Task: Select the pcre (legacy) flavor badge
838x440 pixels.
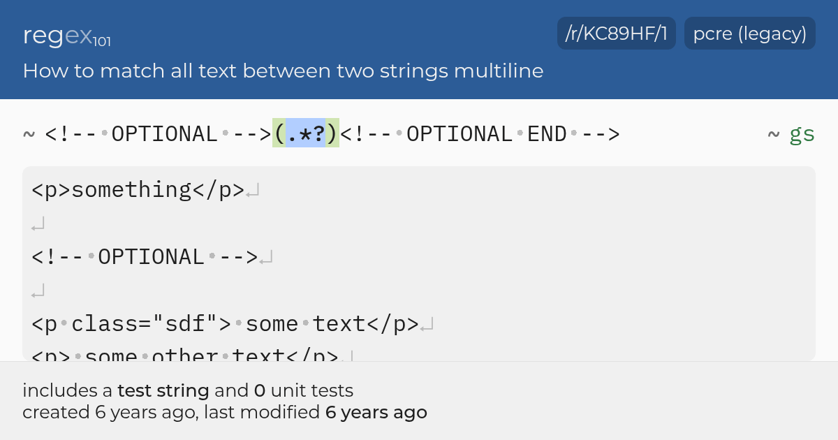Action: point(750,34)
